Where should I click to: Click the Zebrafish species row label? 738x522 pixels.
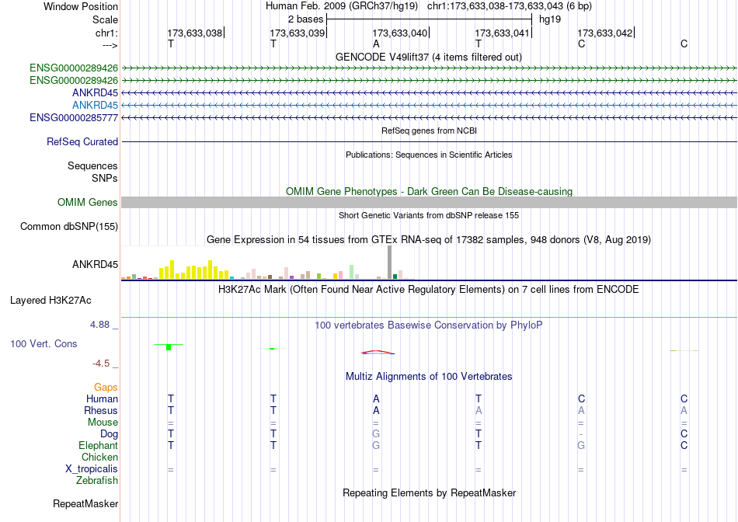pyautogui.click(x=97, y=481)
